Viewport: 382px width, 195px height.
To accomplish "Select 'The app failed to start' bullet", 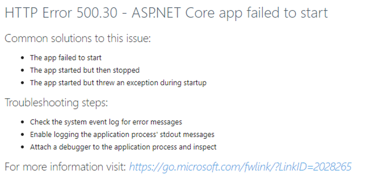I will coord(66,58).
